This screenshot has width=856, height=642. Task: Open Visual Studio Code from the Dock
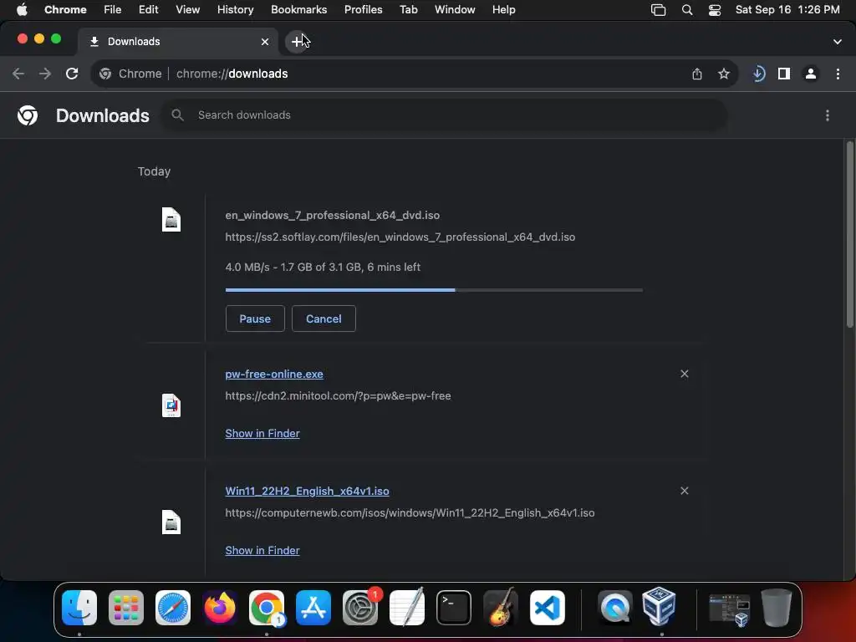pos(548,608)
